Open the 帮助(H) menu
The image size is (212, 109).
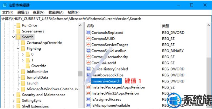point(74,13)
